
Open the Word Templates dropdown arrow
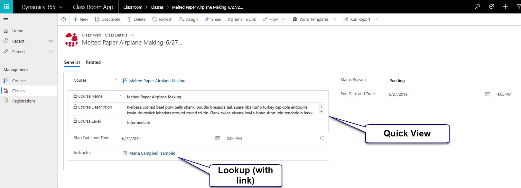[x=334, y=19]
